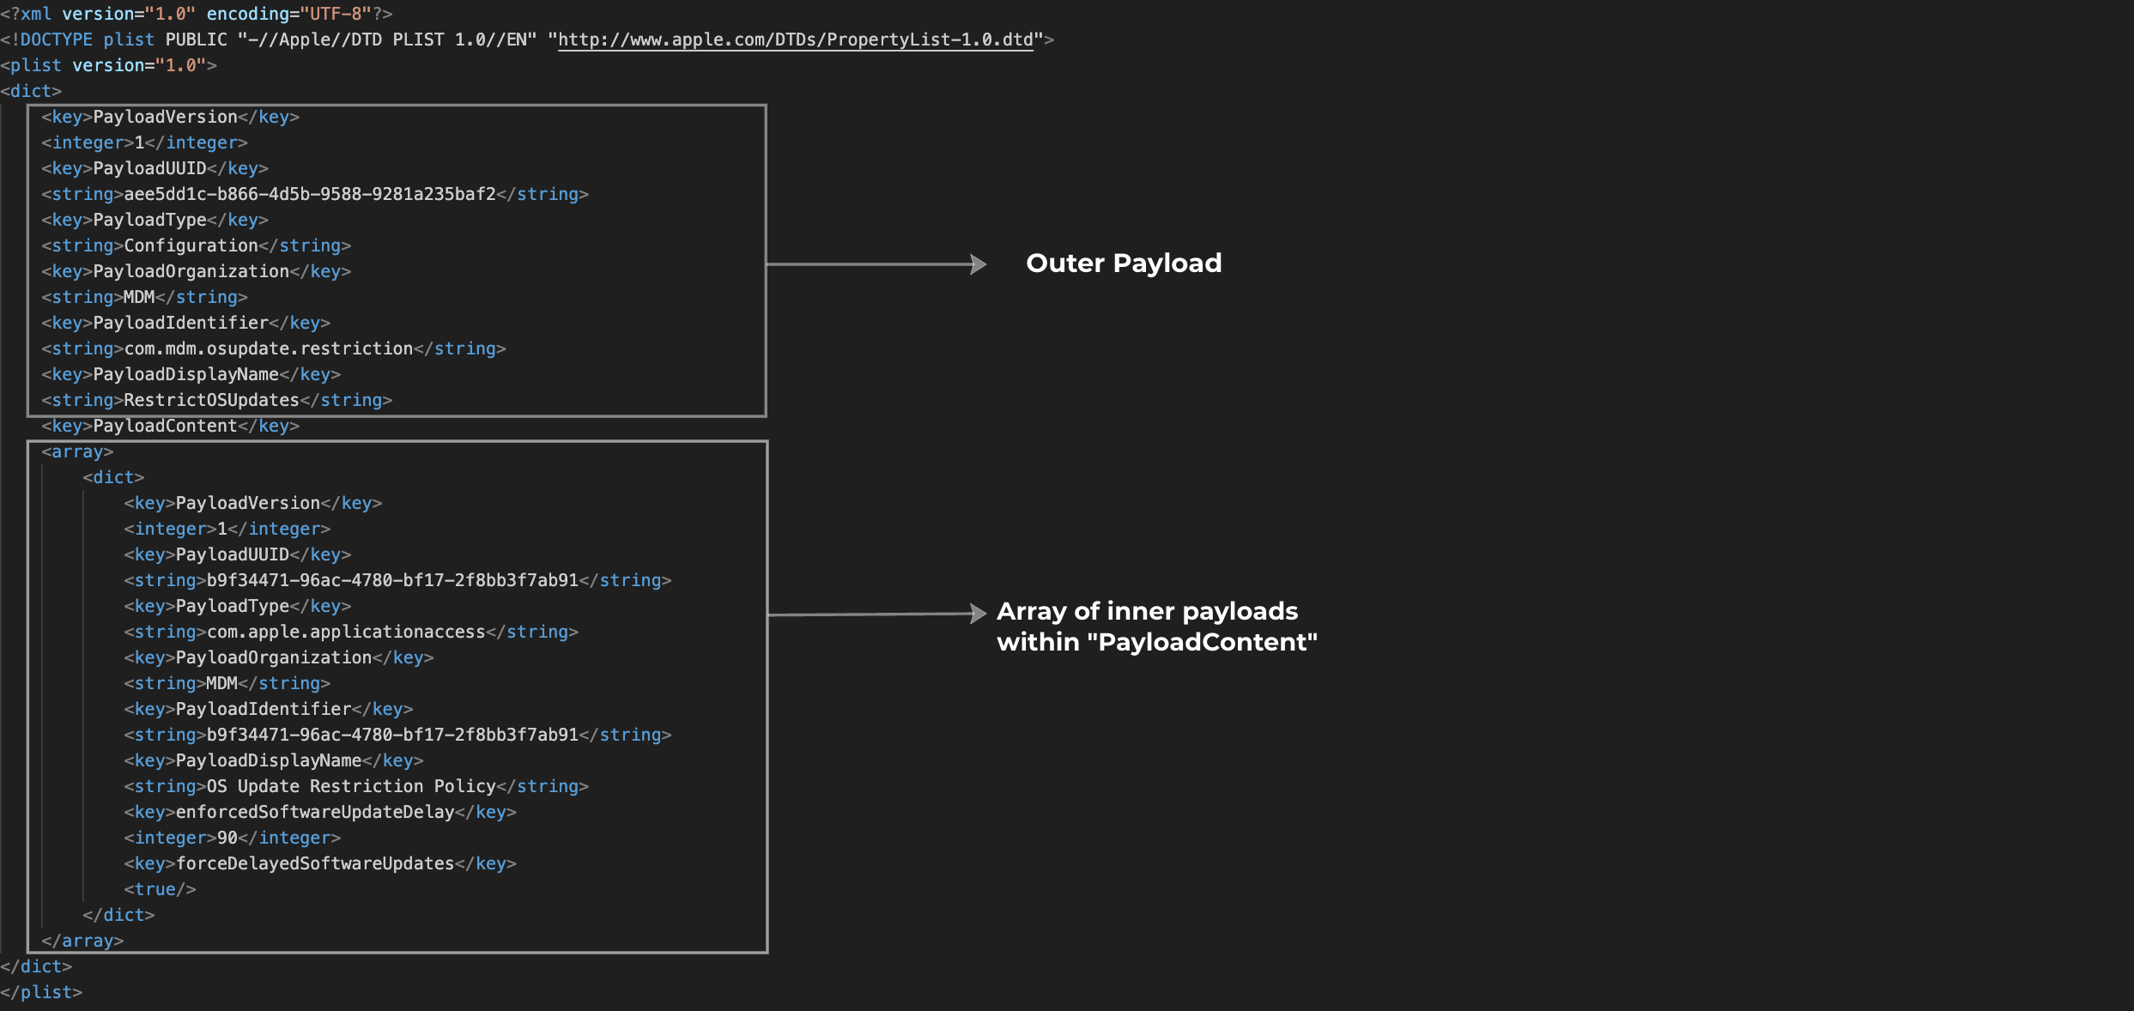Click the closing plist tag
Screen dimensions: 2134x1011
pos(41,992)
